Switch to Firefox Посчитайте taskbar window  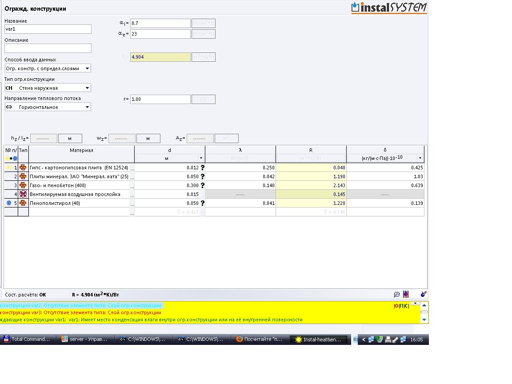260,339
